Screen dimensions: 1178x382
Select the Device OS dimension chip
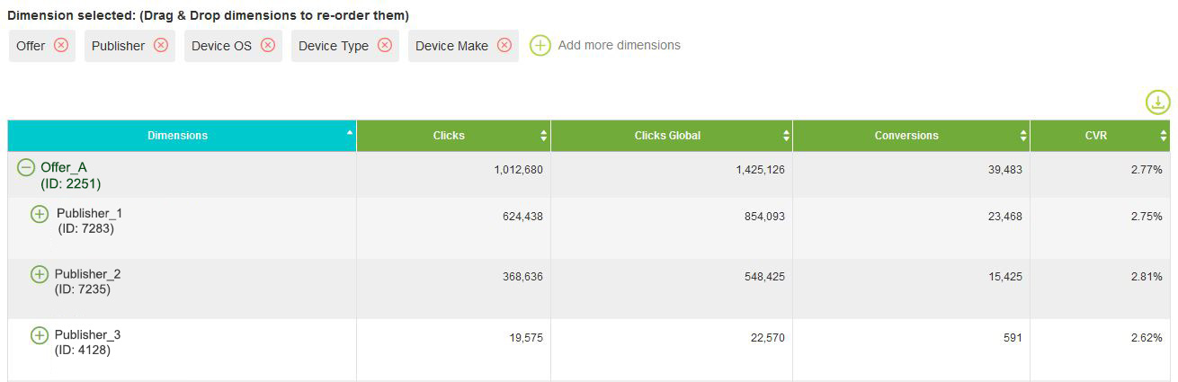222,46
